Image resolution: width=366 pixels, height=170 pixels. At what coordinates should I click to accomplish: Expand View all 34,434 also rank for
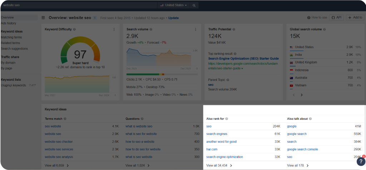pos(219,166)
